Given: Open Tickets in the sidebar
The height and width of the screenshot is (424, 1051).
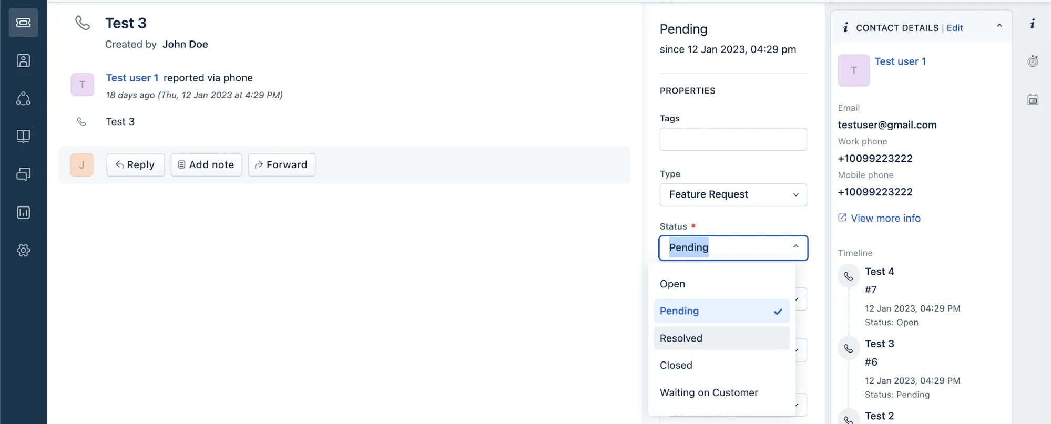Looking at the screenshot, I should pos(23,23).
